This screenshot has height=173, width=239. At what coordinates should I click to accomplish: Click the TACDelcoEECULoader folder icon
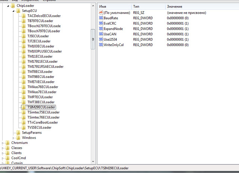pyautogui.click(x=24, y=16)
